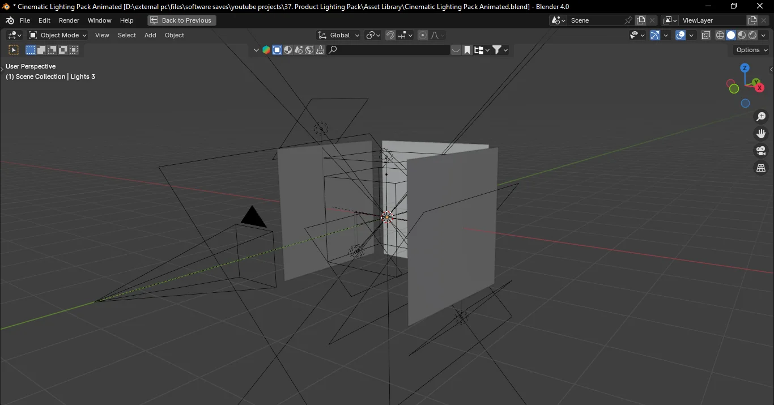774x405 pixels.
Task: Click the search field in the header
Action: [391, 49]
